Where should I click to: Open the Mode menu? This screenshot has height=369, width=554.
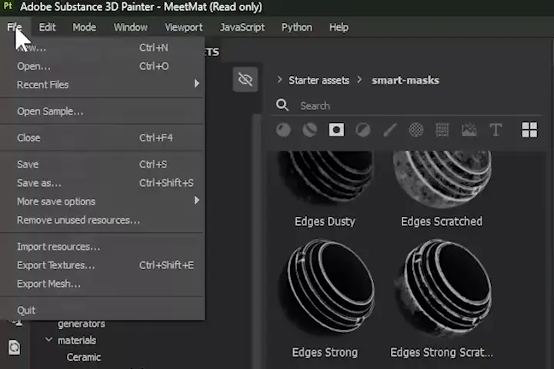(x=85, y=27)
